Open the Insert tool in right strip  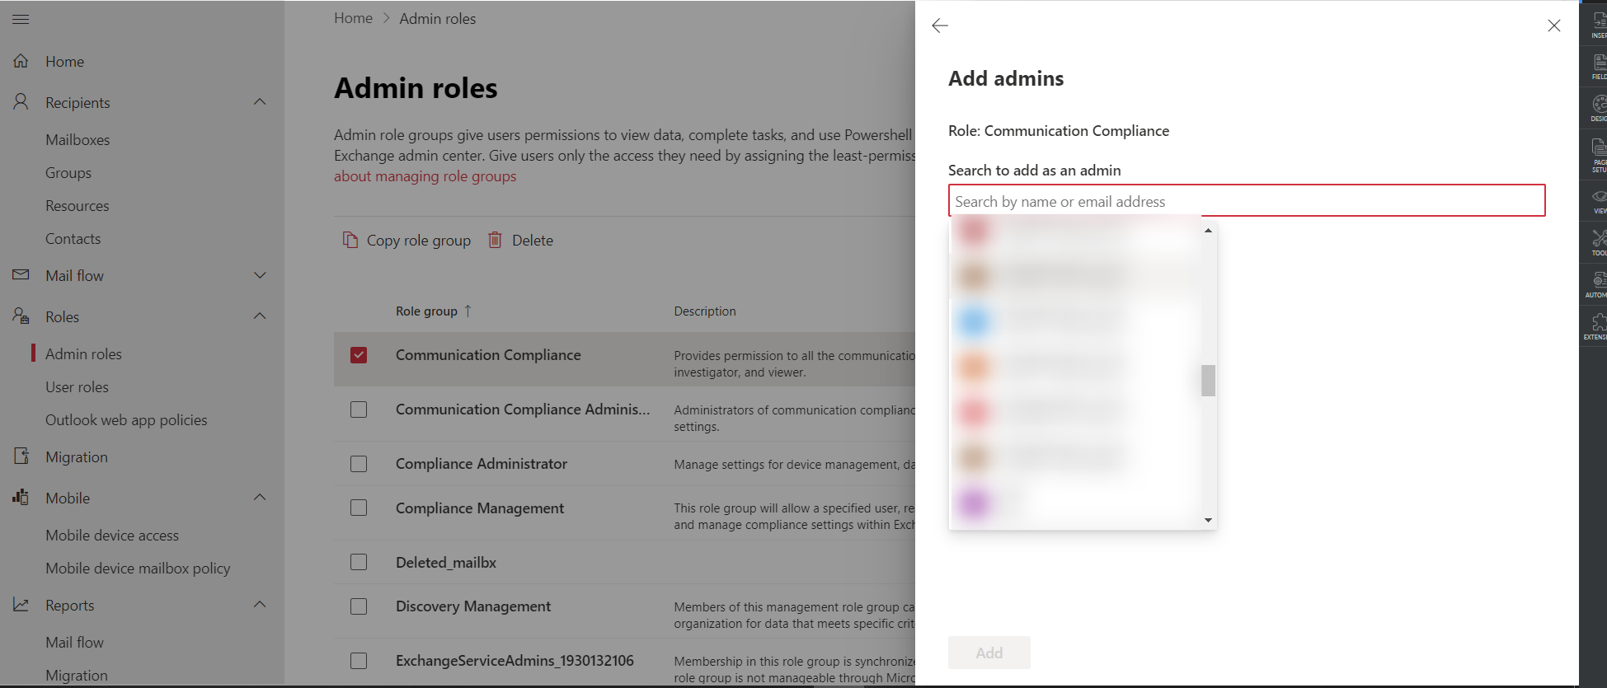tap(1599, 22)
